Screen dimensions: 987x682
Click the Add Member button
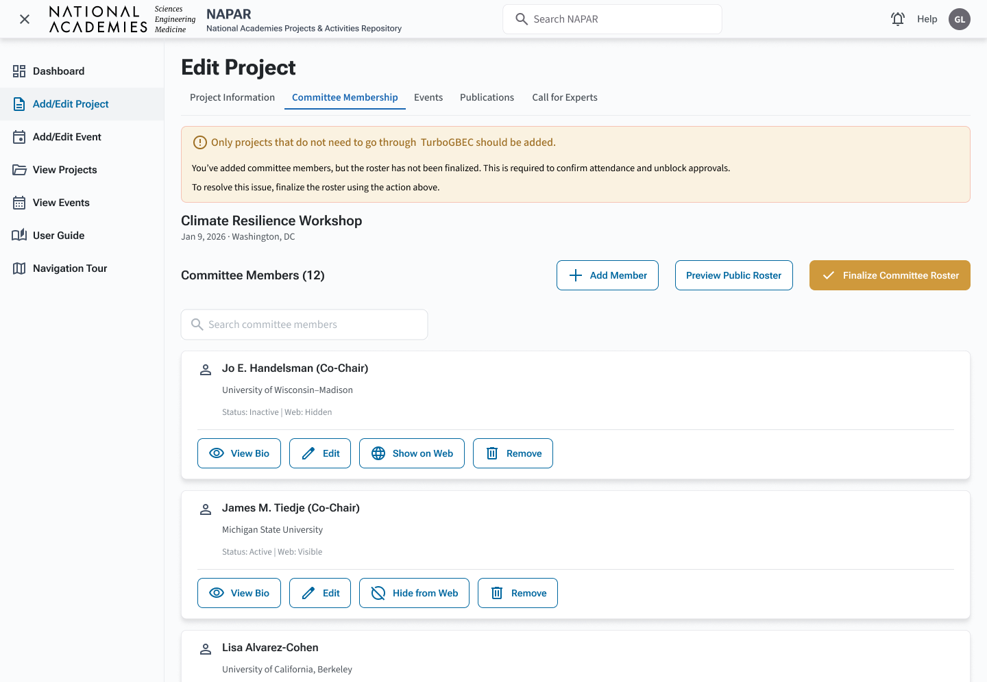607,275
